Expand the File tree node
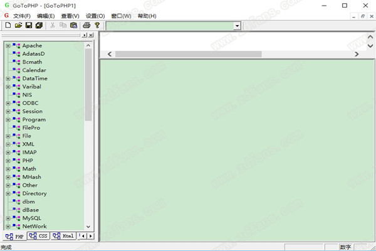This screenshot has width=376, height=251. (x=8, y=136)
